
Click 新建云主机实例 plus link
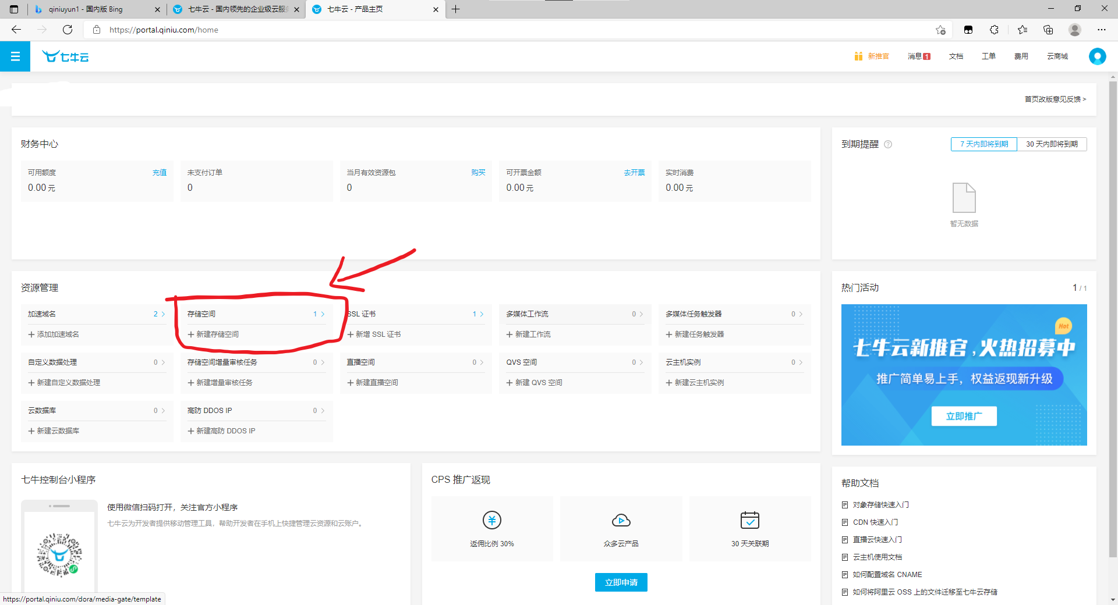point(695,383)
